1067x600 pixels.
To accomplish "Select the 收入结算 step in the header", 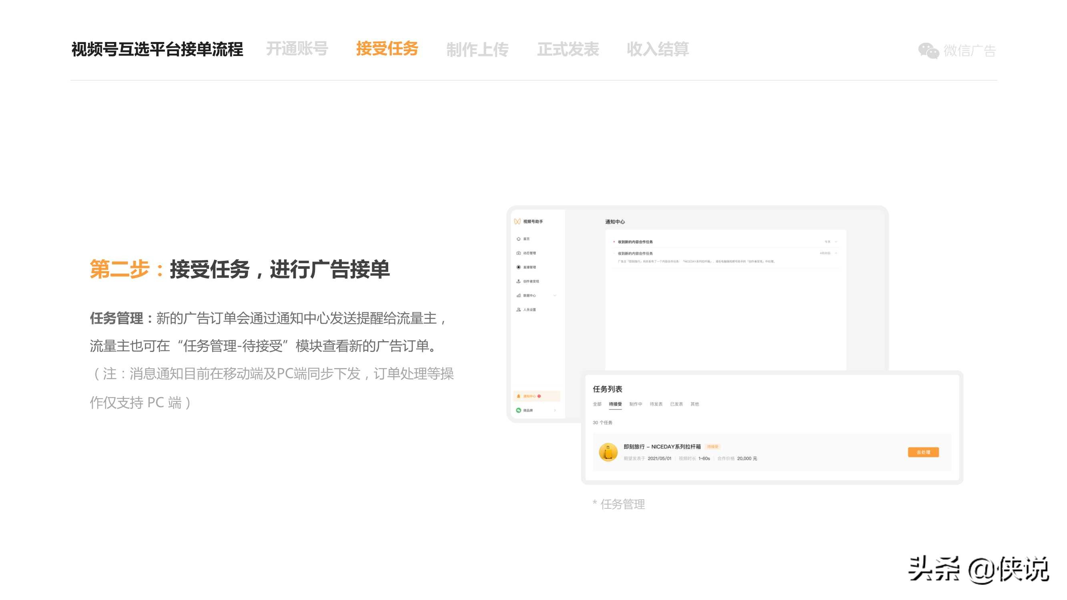I will click(x=658, y=49).
